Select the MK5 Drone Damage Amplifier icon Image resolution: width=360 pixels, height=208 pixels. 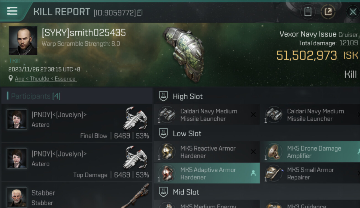pos(274,152)
